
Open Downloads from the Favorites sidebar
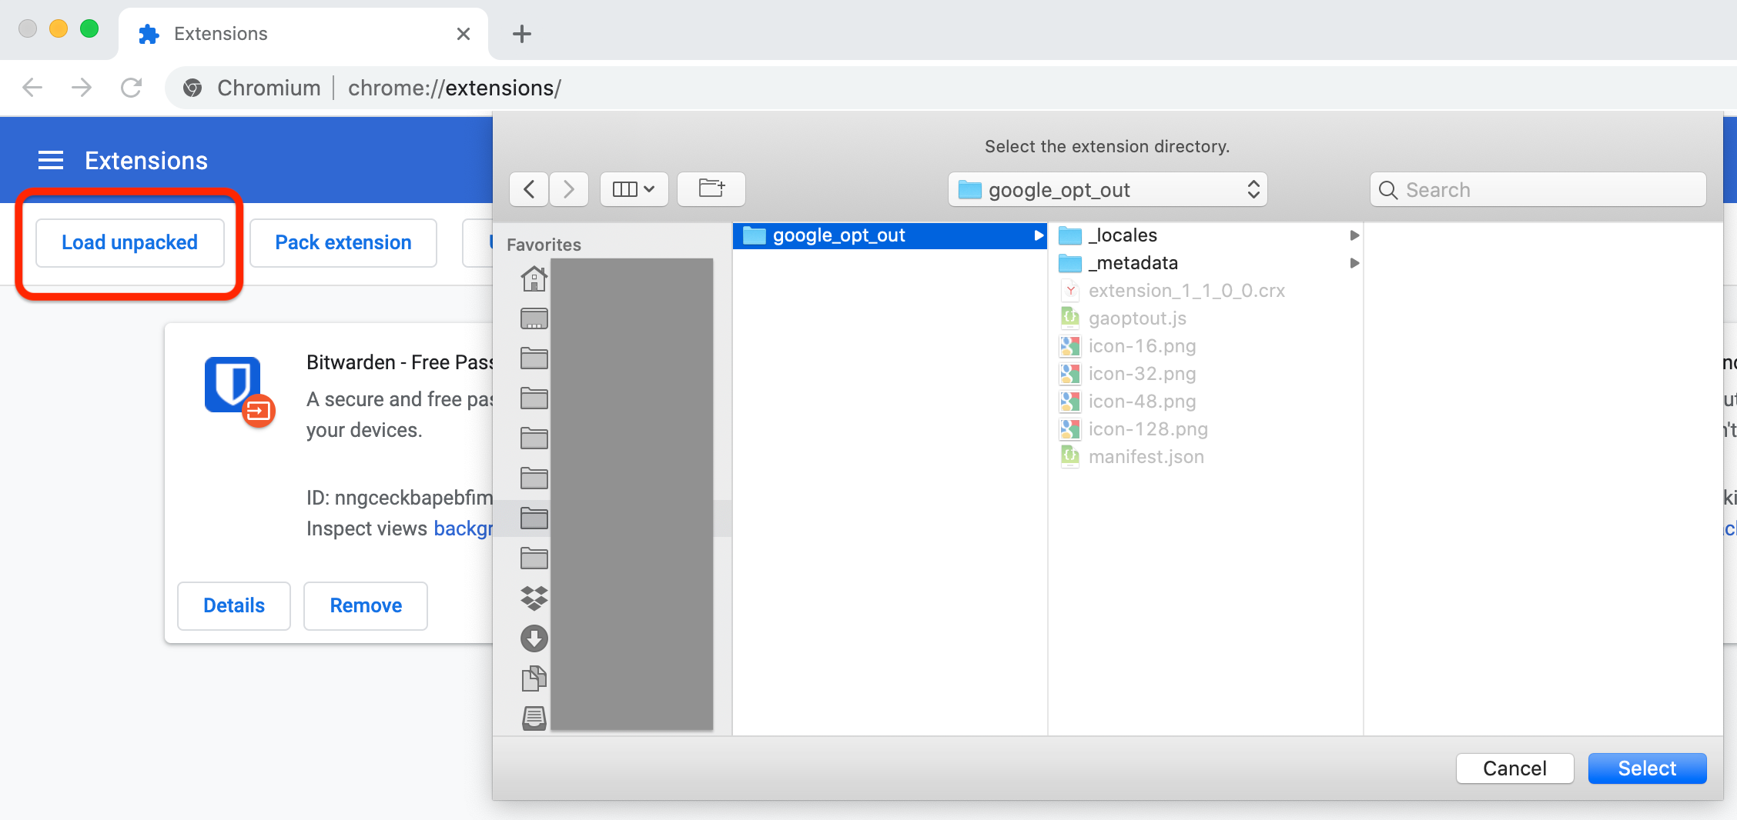pyautogui.click(x=534, y=638)
